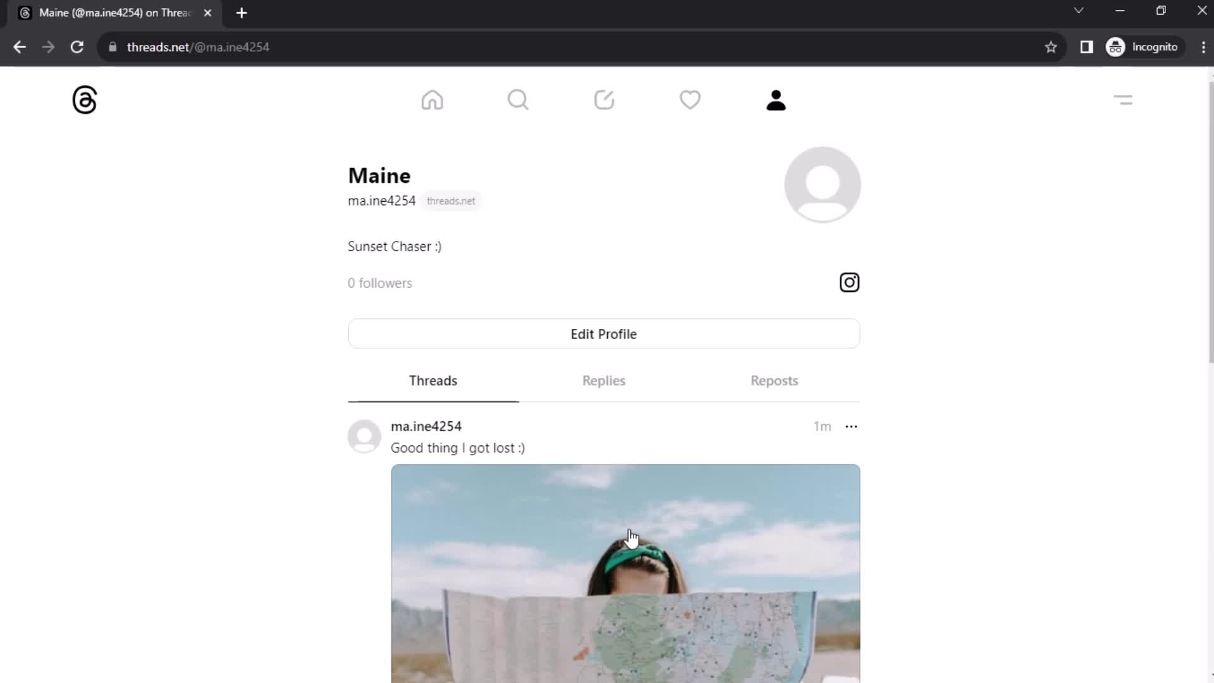The height and width of the screenshot is (683, 1214).
Task: Open the three-dot menu on post
Action: (851, 426)
